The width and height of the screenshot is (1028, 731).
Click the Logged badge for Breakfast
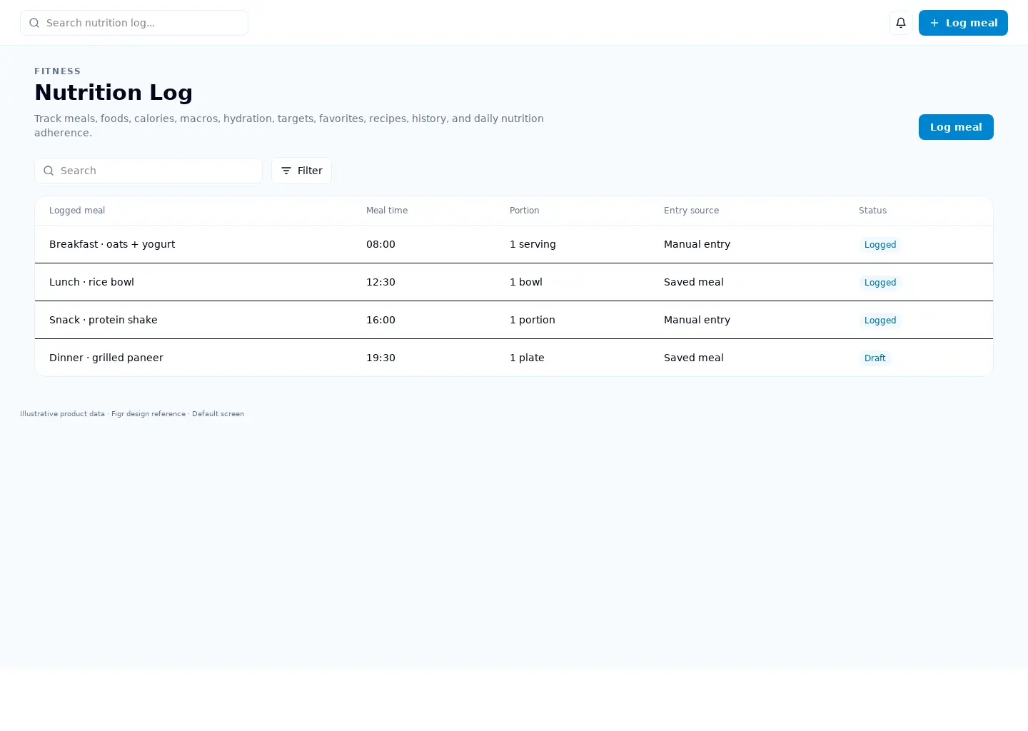(880, 245)
